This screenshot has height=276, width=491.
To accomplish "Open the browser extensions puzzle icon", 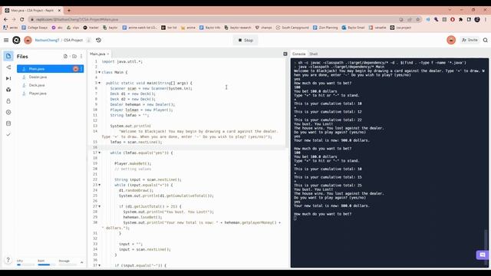I will click(x=460, y=19).
